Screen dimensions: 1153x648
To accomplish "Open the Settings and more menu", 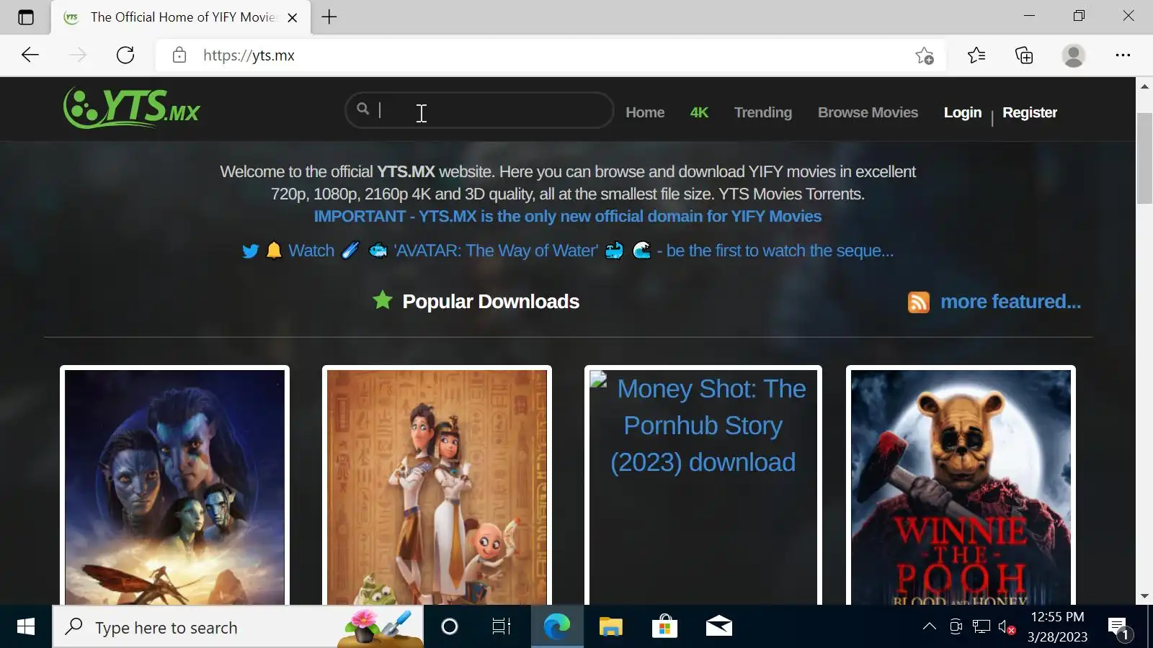I will [1123, 55].
